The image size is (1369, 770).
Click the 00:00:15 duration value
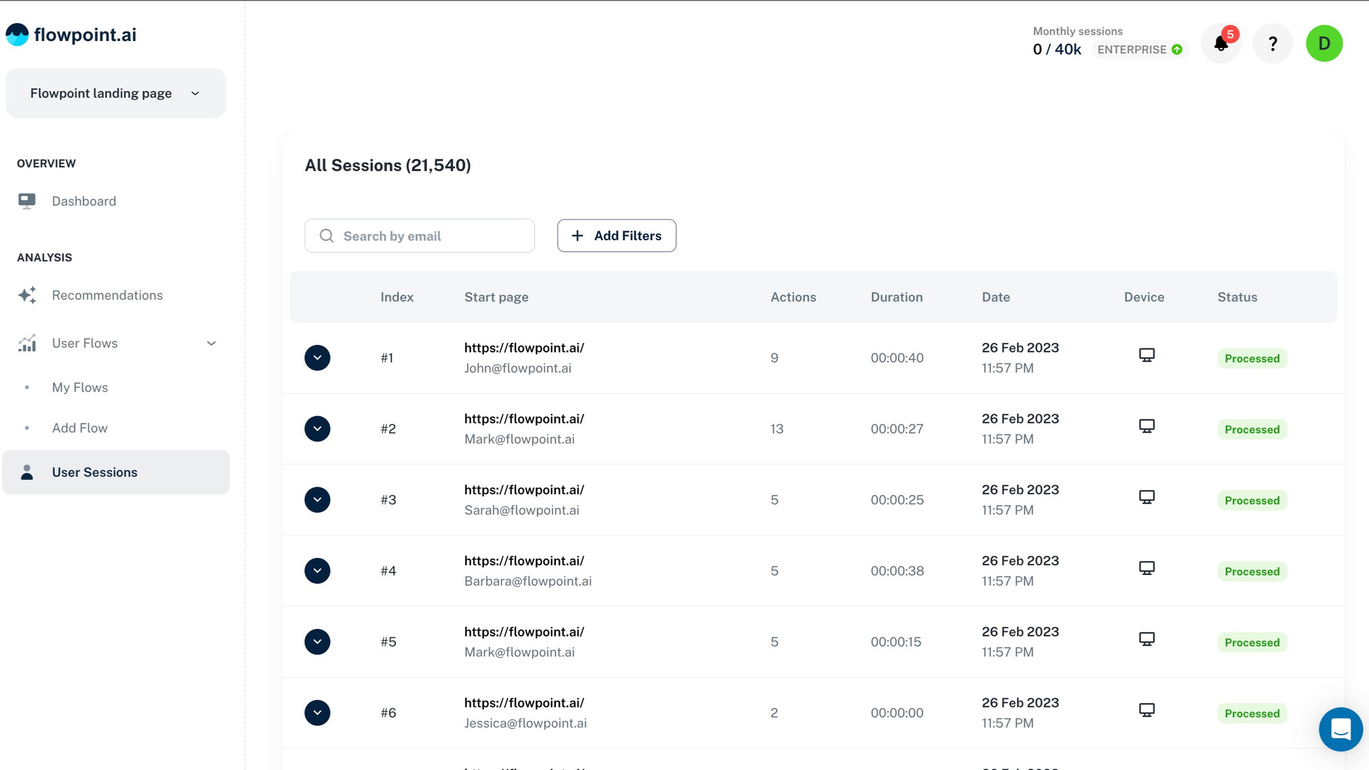[x=895, y=642]
